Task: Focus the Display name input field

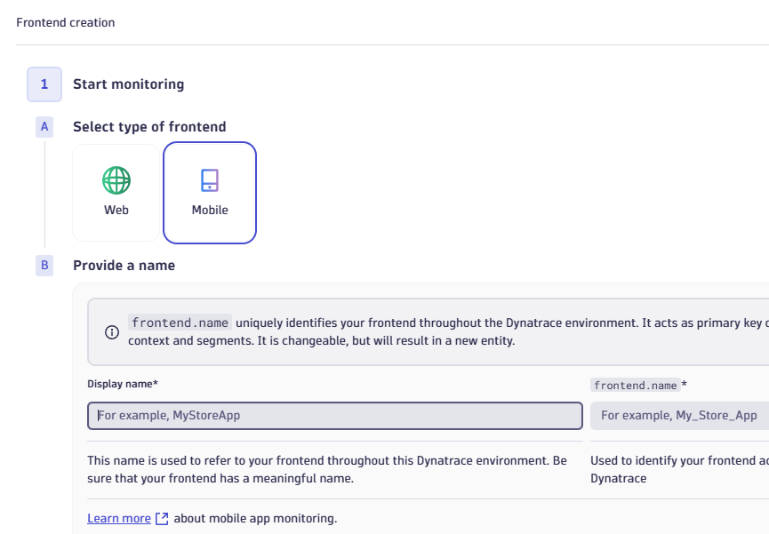Action: coord(335,416)
